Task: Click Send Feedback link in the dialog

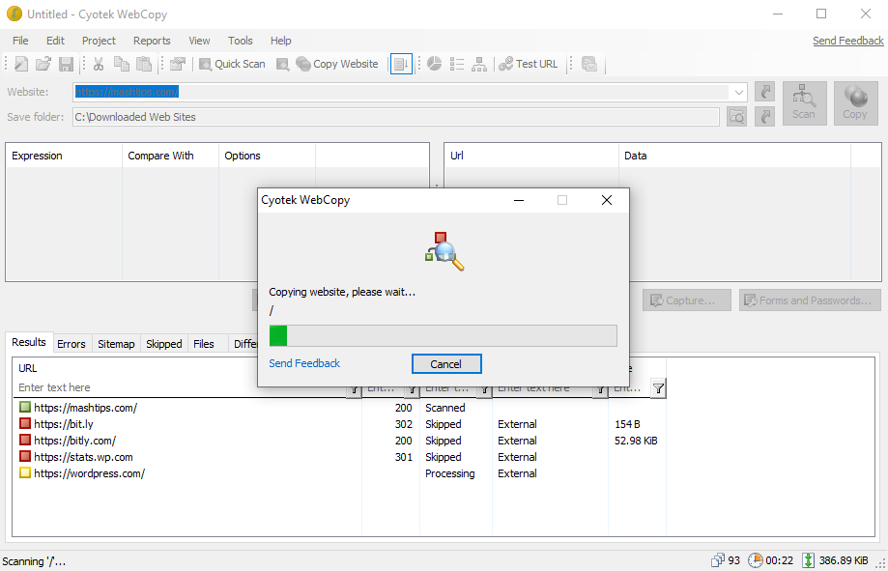Action: tap(304, 363)
